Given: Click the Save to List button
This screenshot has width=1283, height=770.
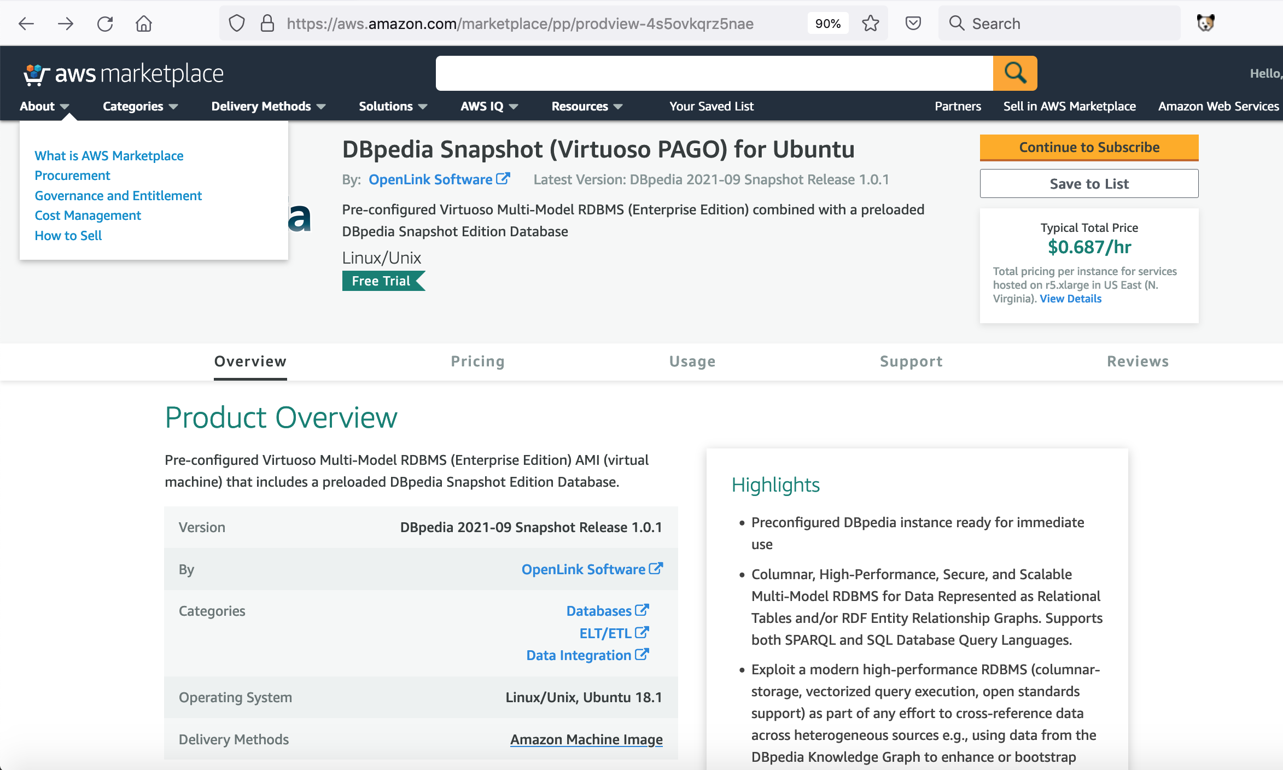Looking at the screenshot, I should click(x=1089, y=184).
